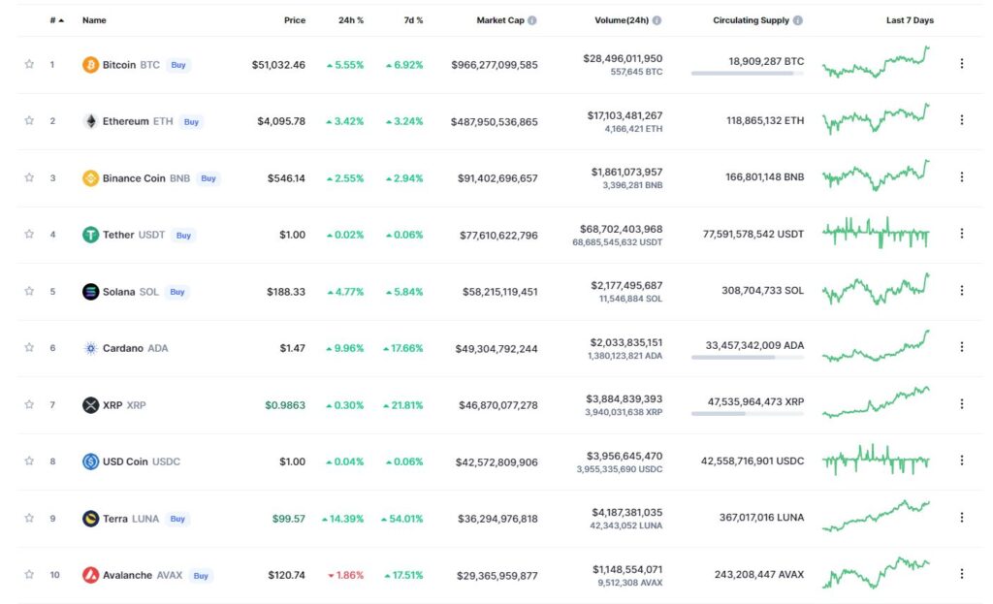Screen dimensions: 993x604
Task: Open the three-dot menu for XRP
Action: pos(961,403)
